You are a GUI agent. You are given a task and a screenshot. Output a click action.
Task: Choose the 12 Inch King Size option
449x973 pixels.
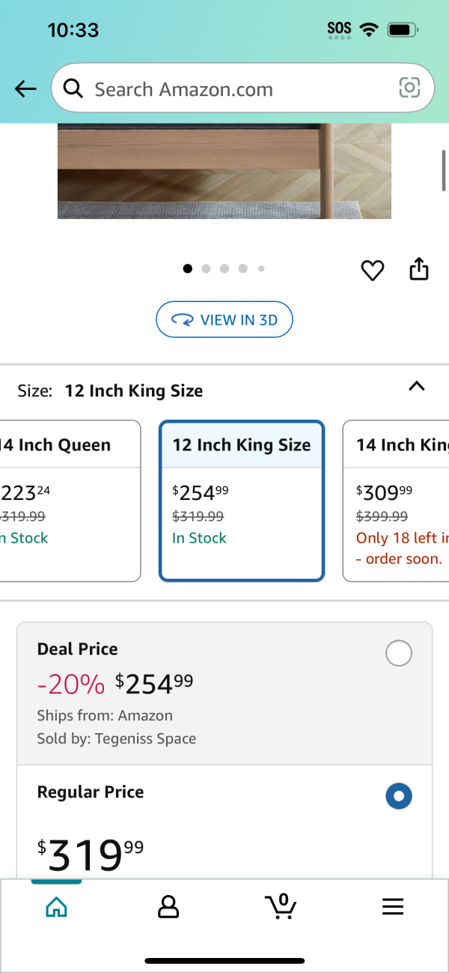[242, 501]
